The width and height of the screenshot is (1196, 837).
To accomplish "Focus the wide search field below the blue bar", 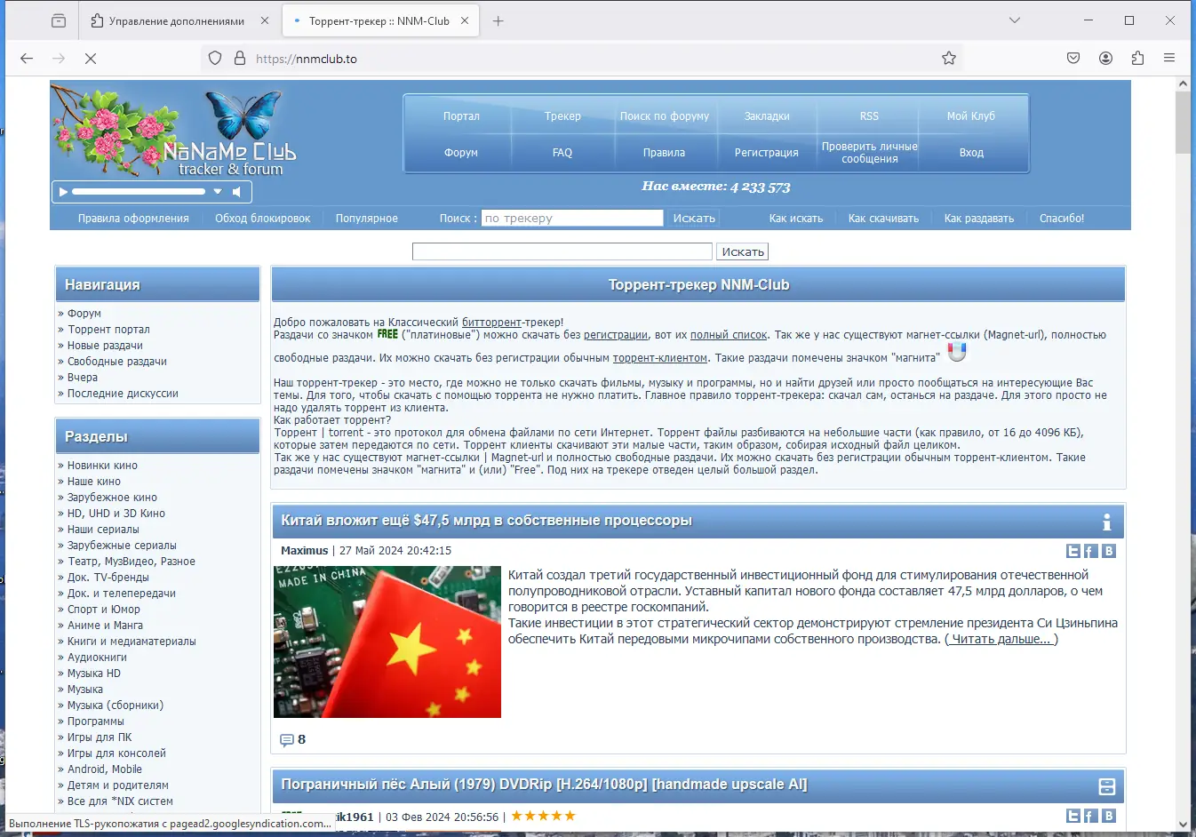I will [562, 252].
